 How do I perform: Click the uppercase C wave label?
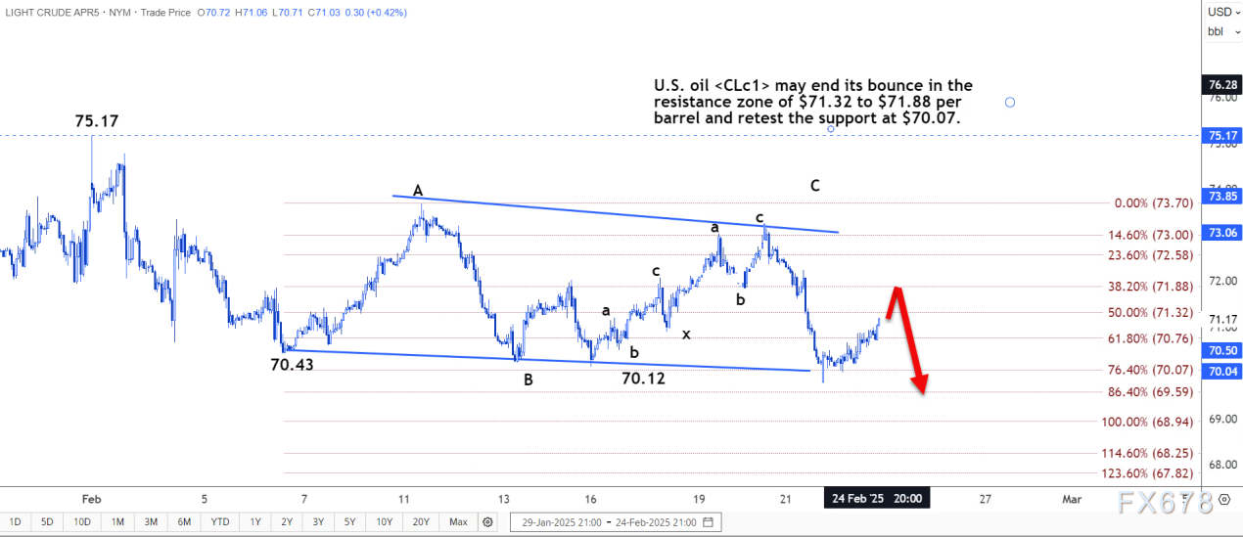tap(814, 185)
